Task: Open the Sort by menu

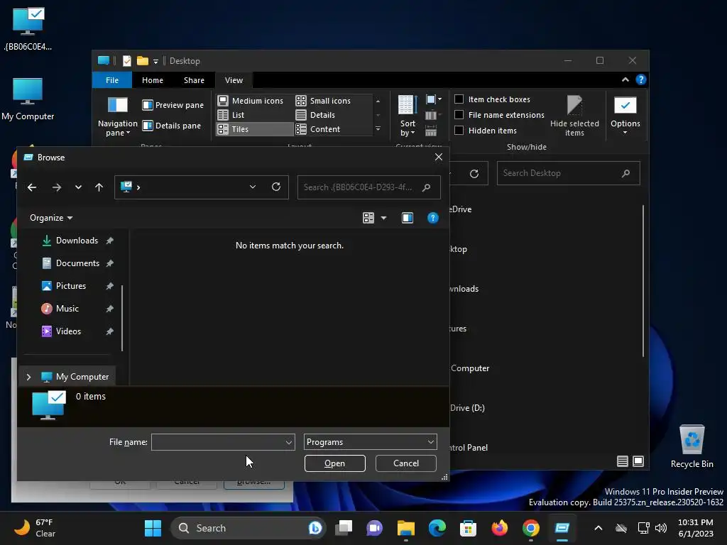Action: 408,116
